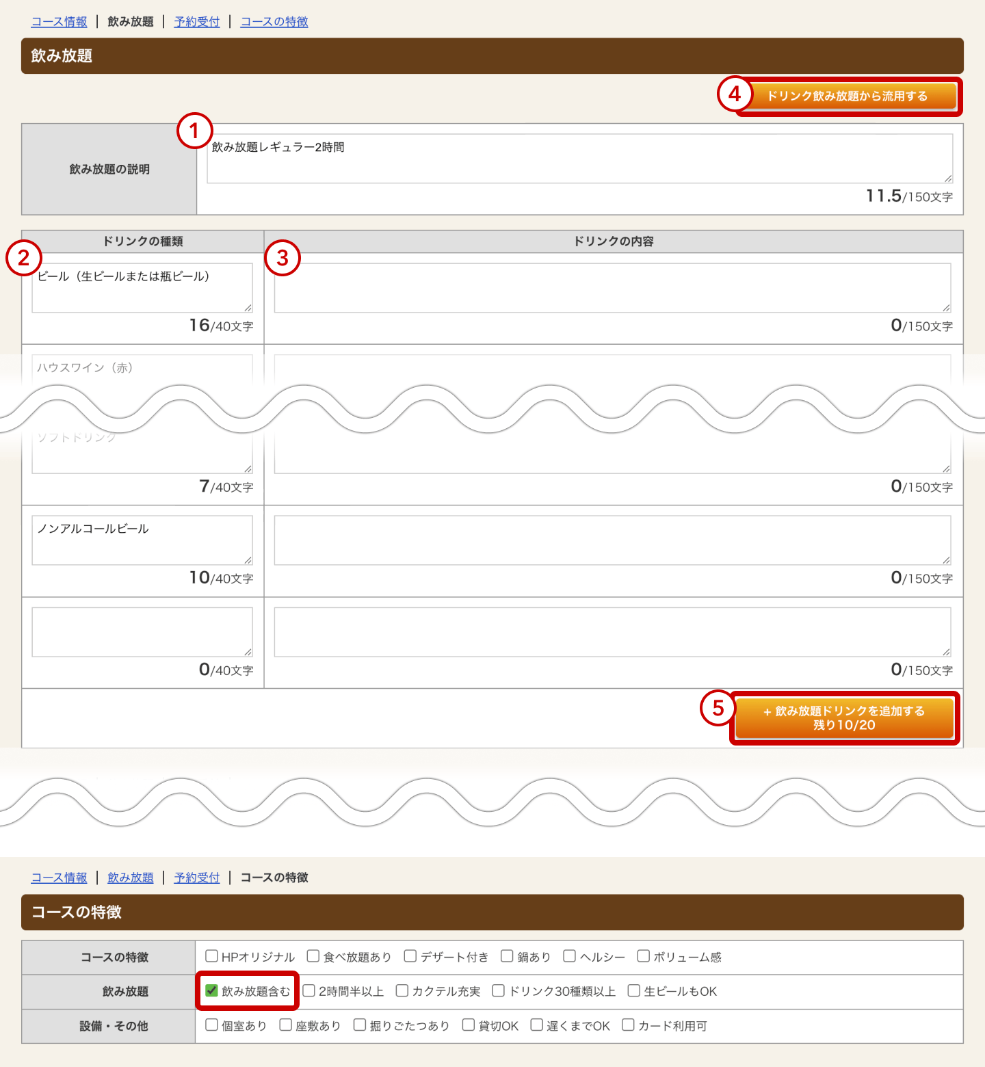
Task: Click 飲み放題ドリンクを追加する button
Action: [844, 717]
